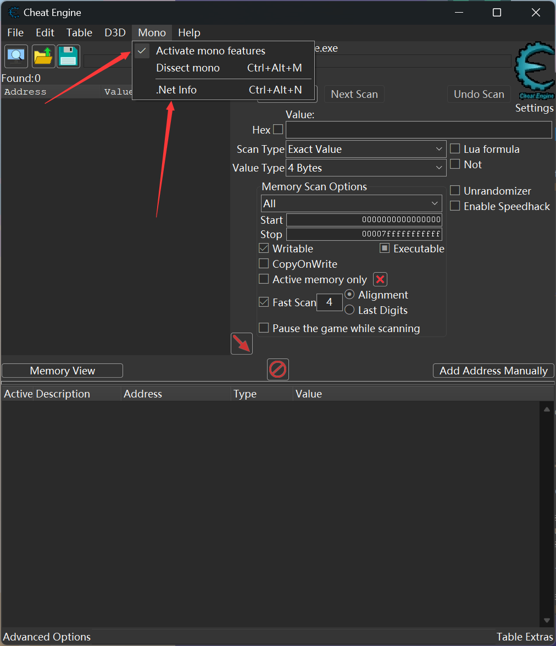This screenshot has height=646, width=556.
Task: Click the address list scroll down arrow
Action: [547, 621]
